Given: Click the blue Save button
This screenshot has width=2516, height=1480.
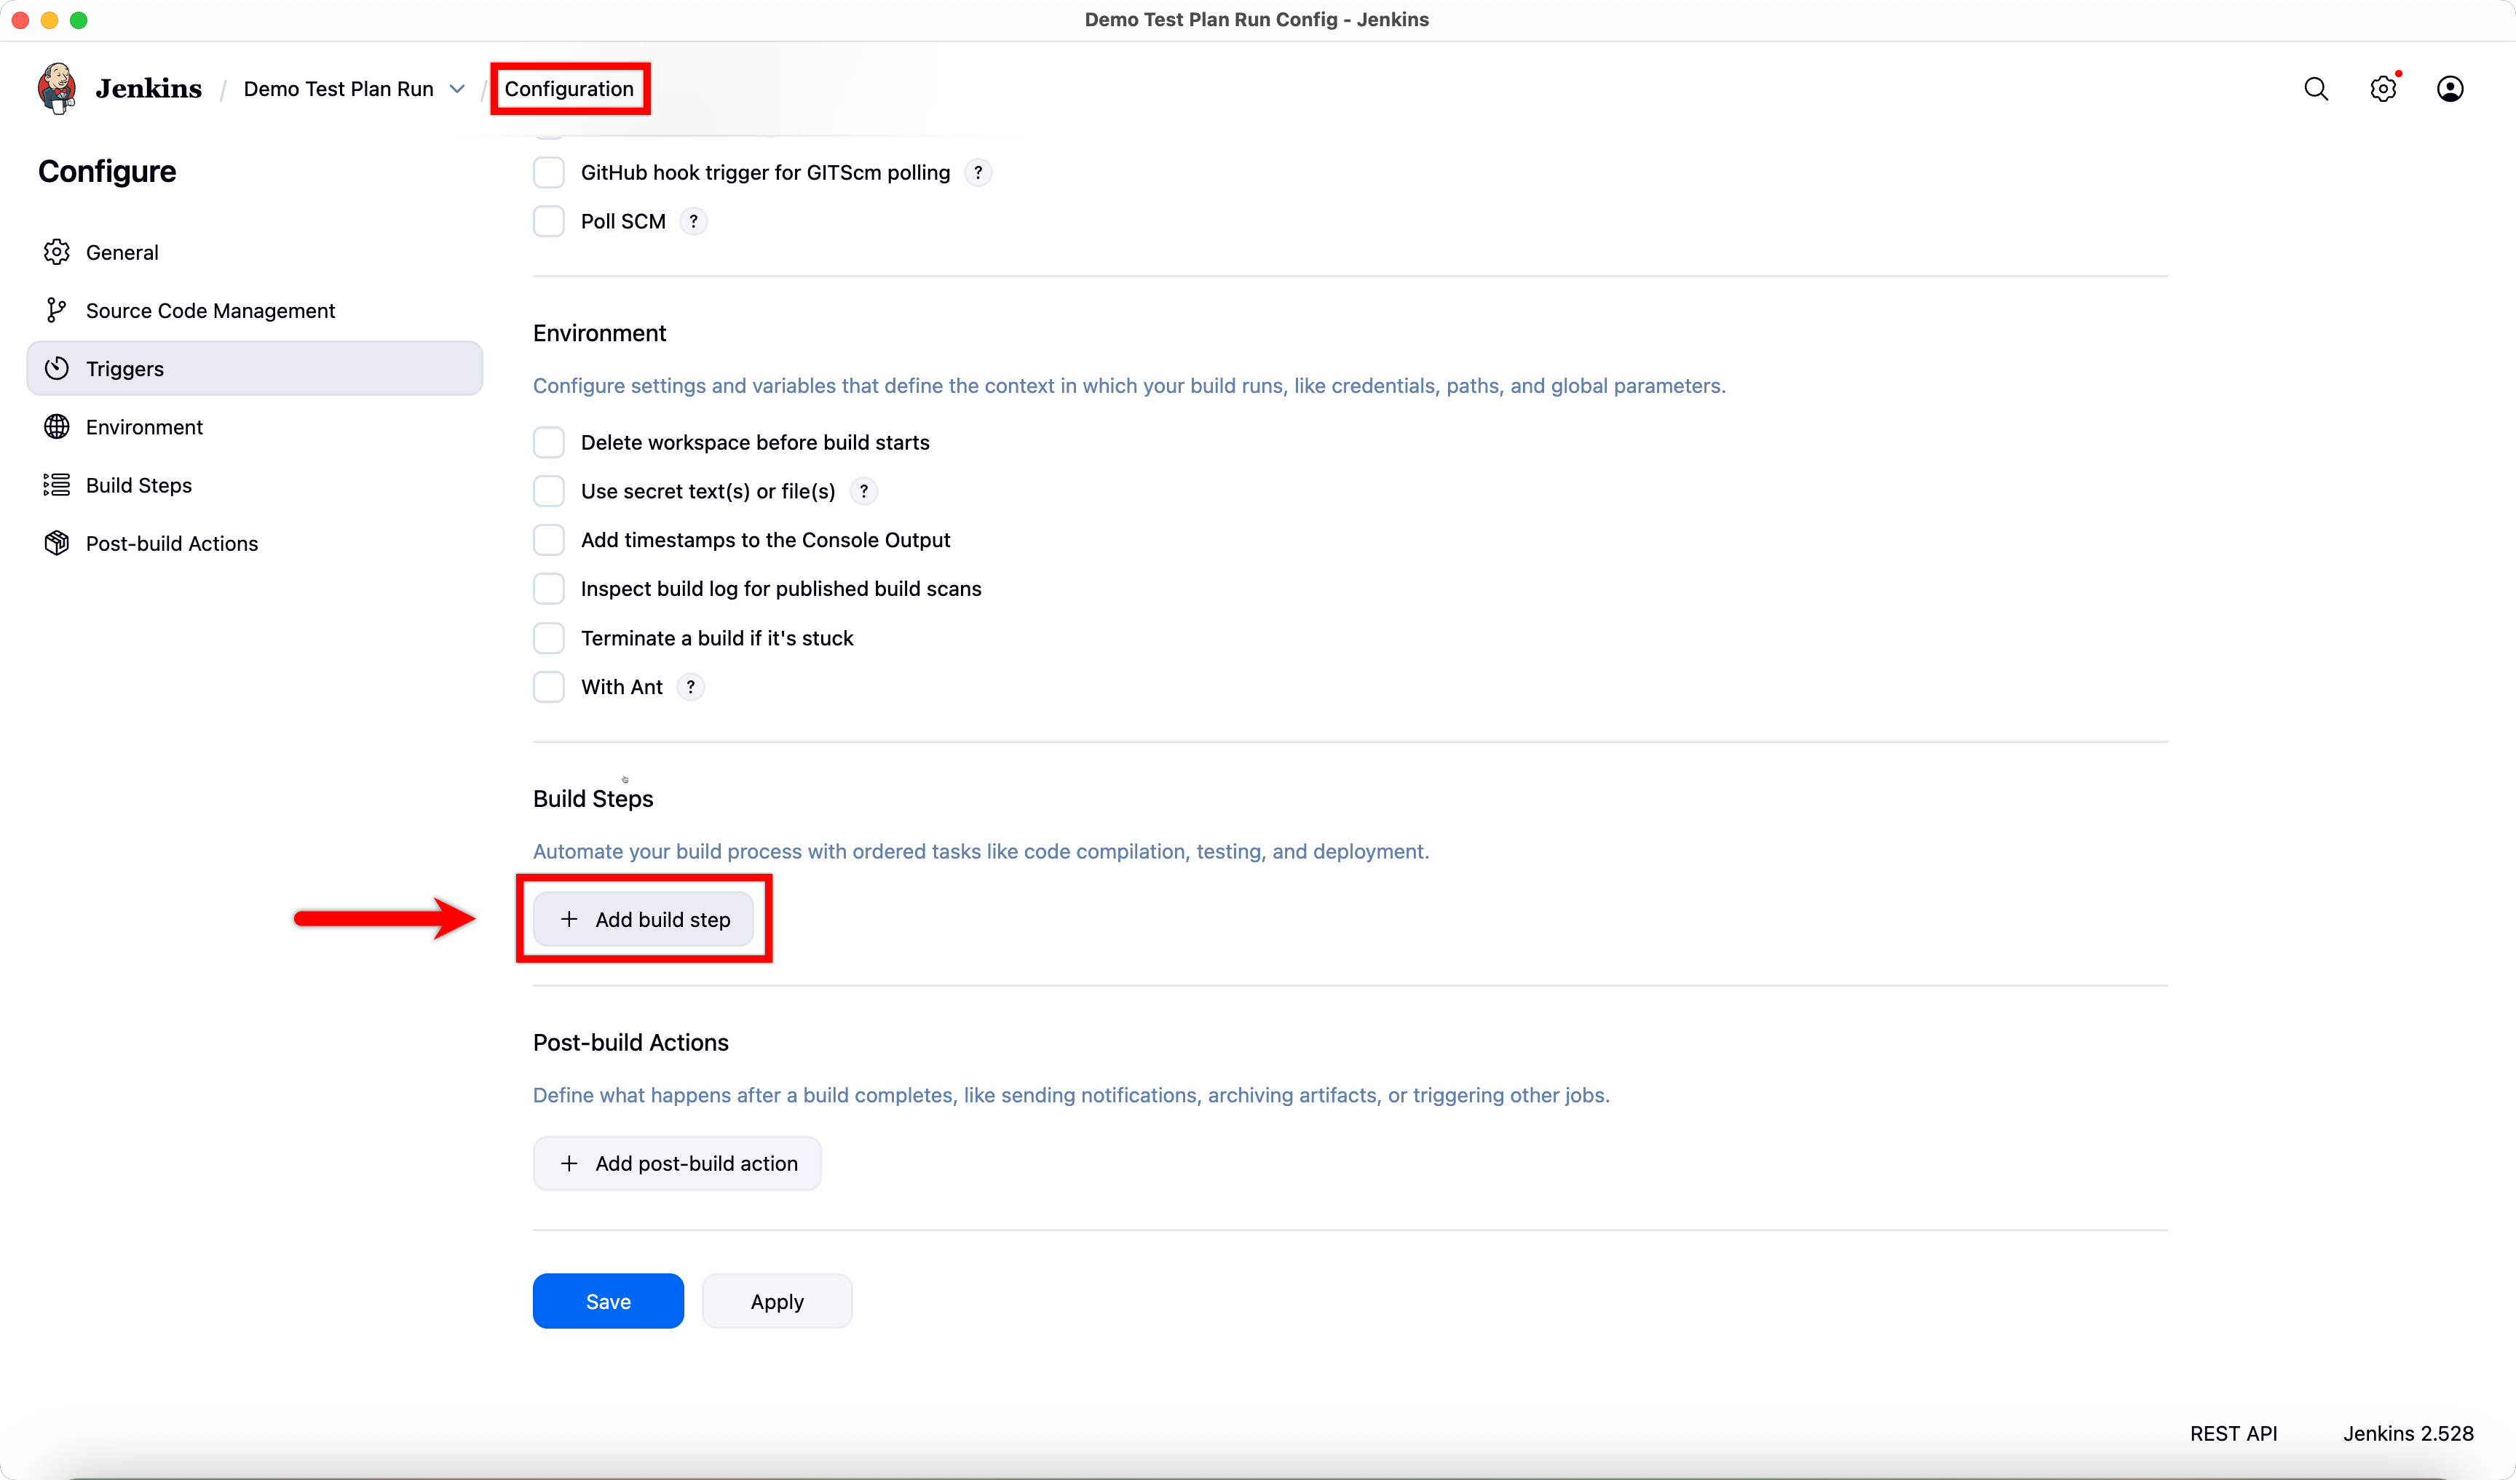Looking at the screenshot, I should pos(608,1301).
